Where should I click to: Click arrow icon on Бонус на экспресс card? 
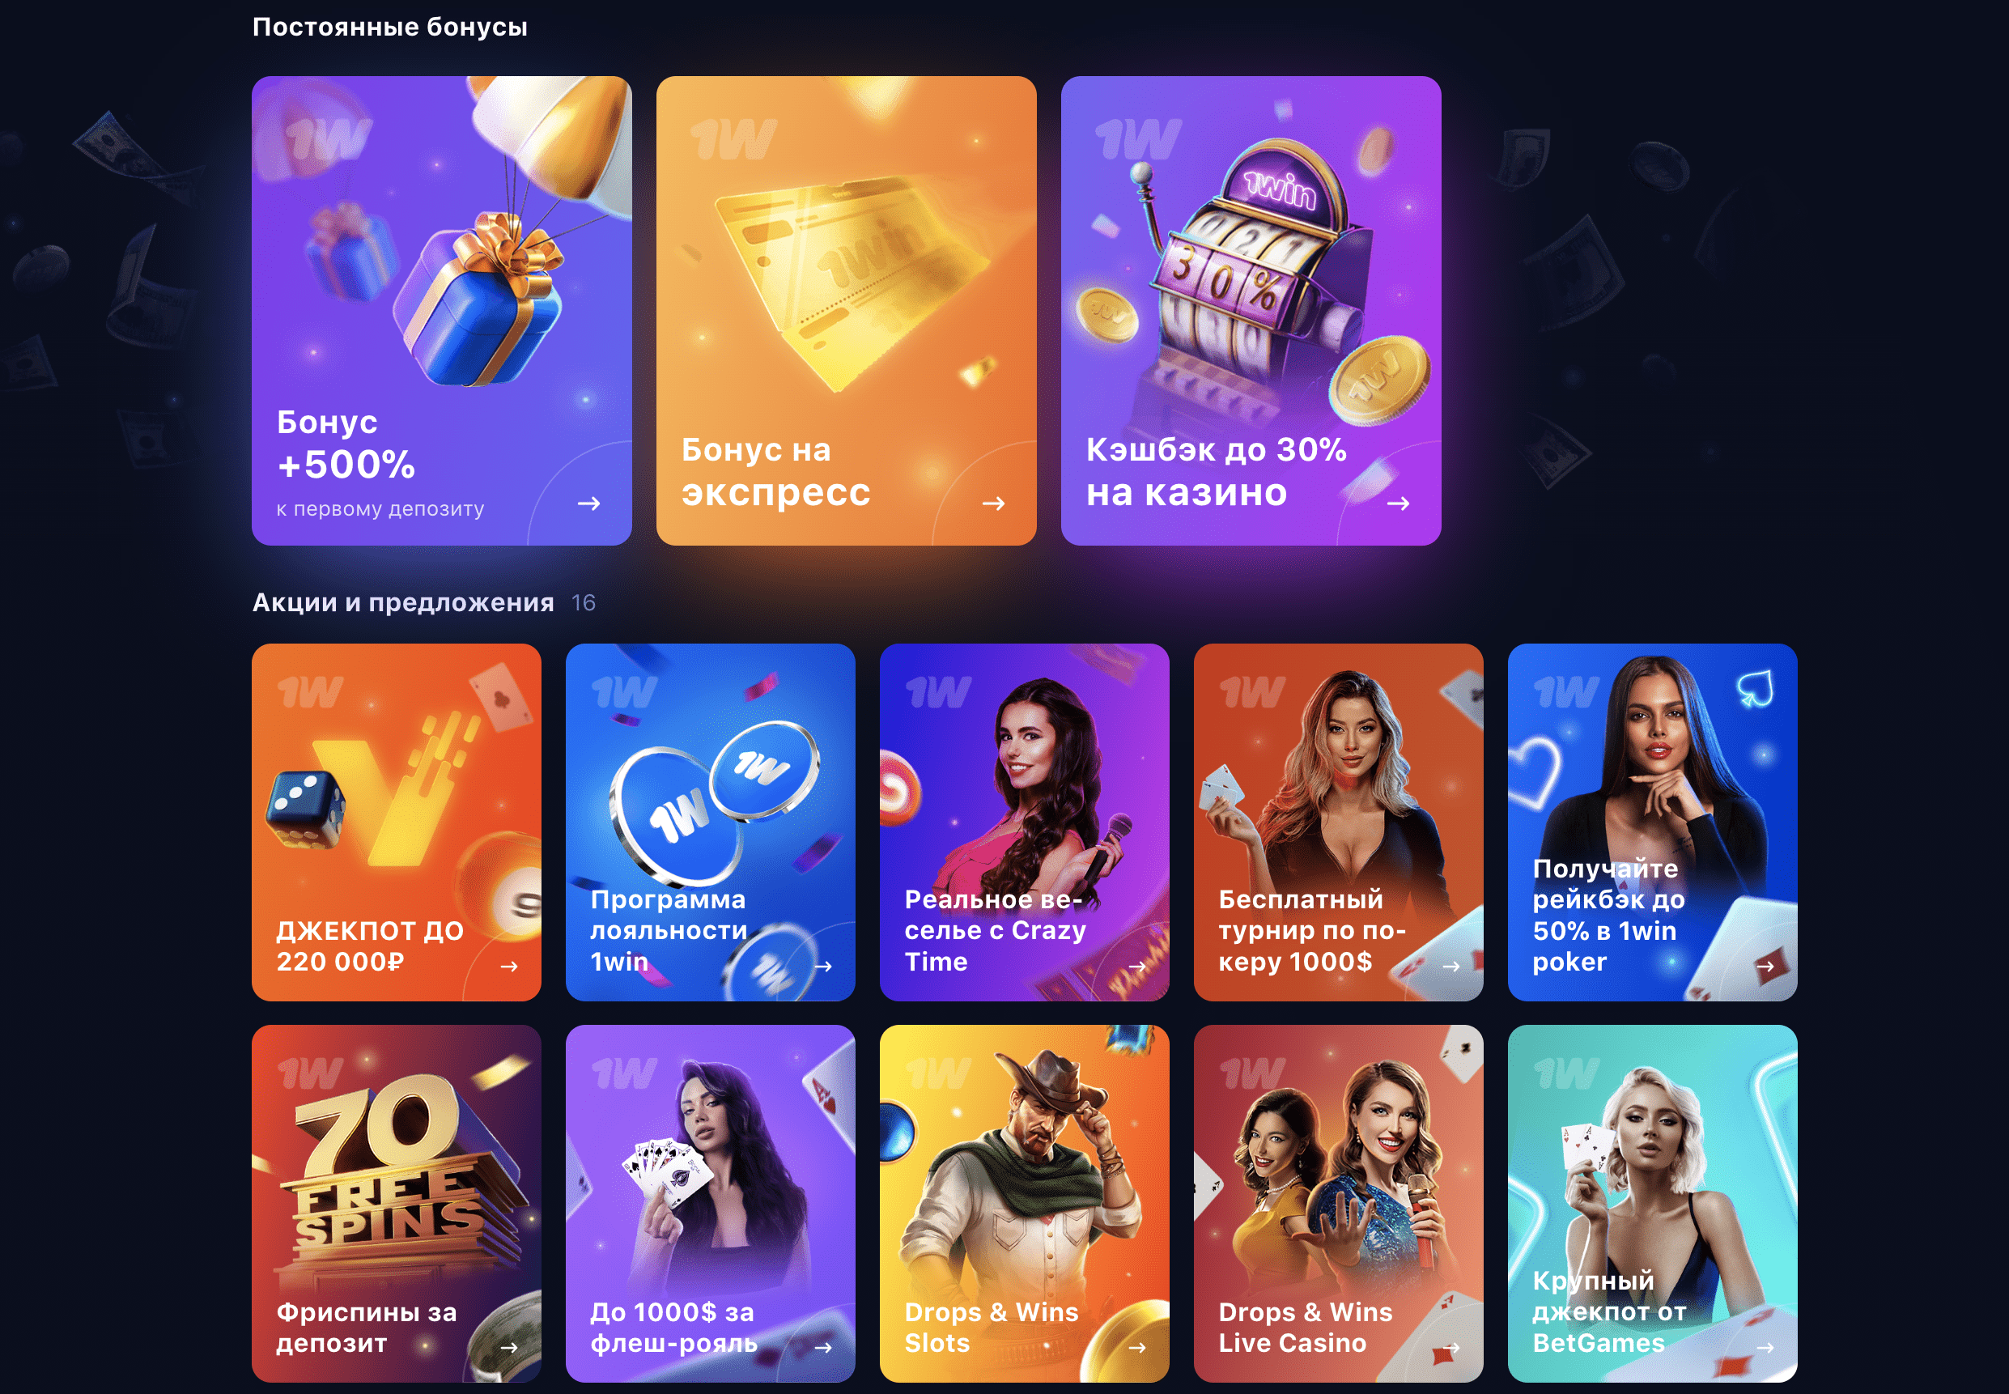tap(994, 503)
